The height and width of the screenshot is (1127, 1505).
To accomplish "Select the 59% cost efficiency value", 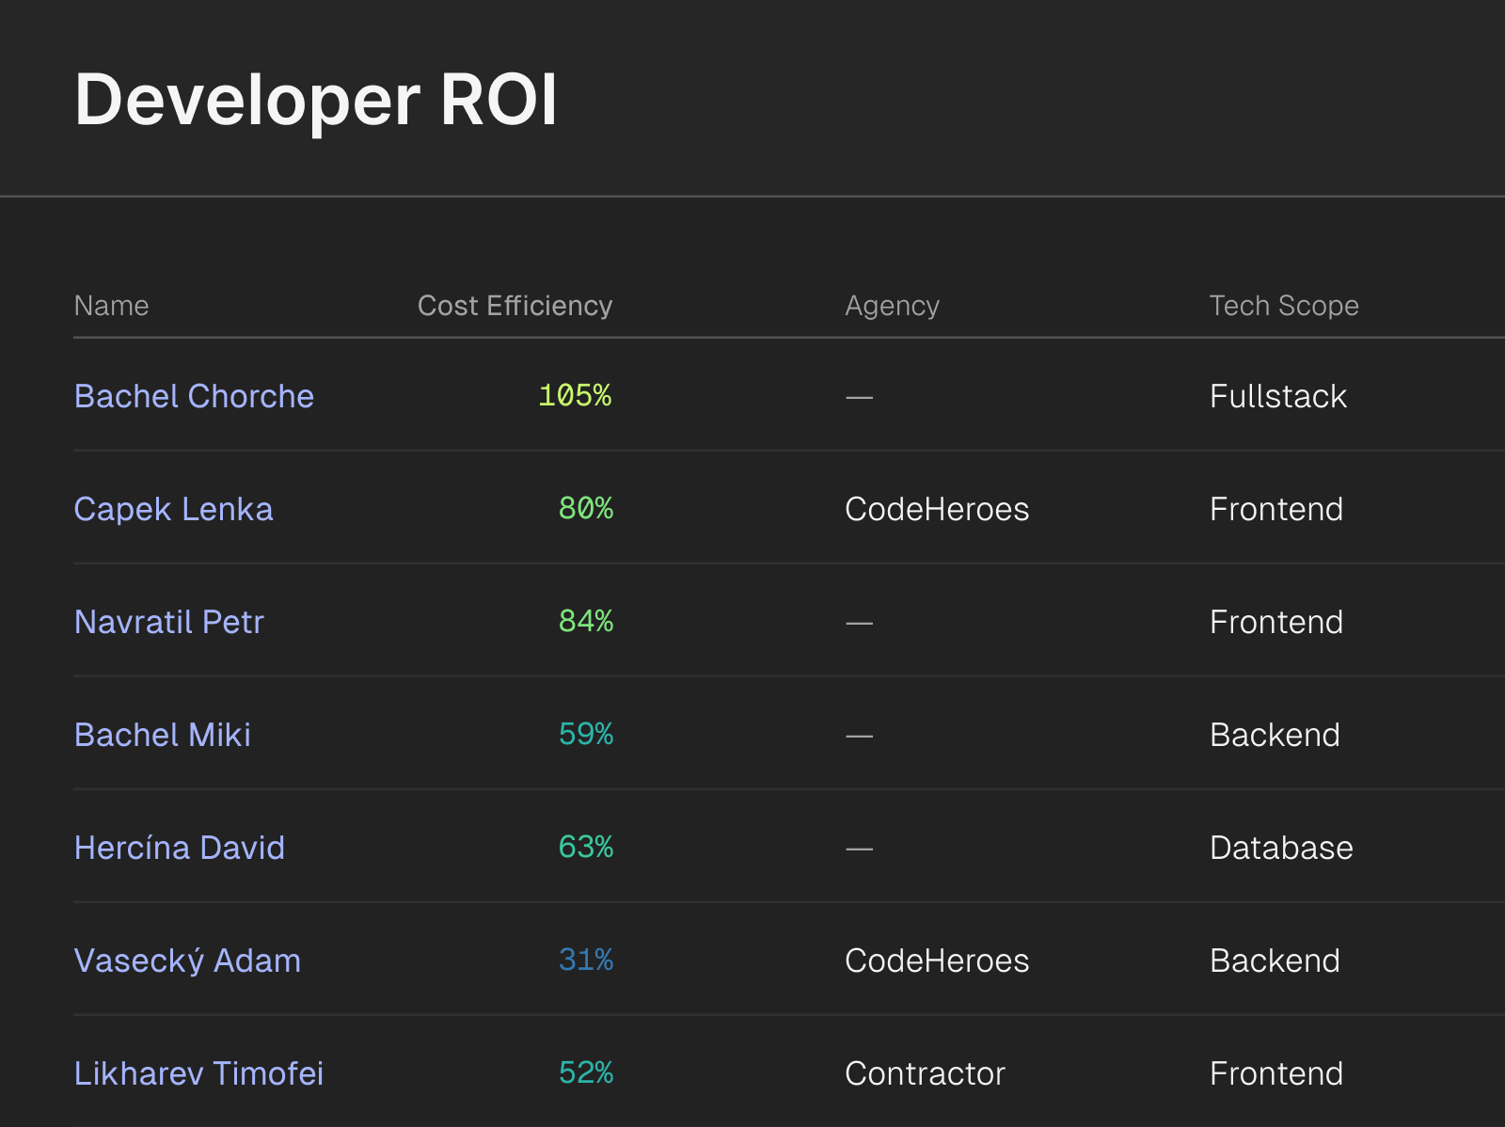I will pos(585,734).
